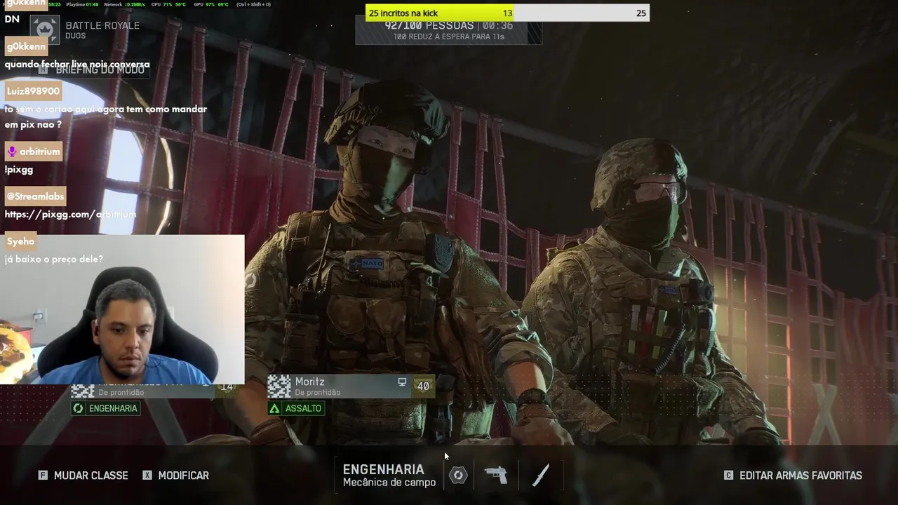Click the 25 incritos na kick goal bar
Screen dimensions: 898x505
(x=507, y=13)
